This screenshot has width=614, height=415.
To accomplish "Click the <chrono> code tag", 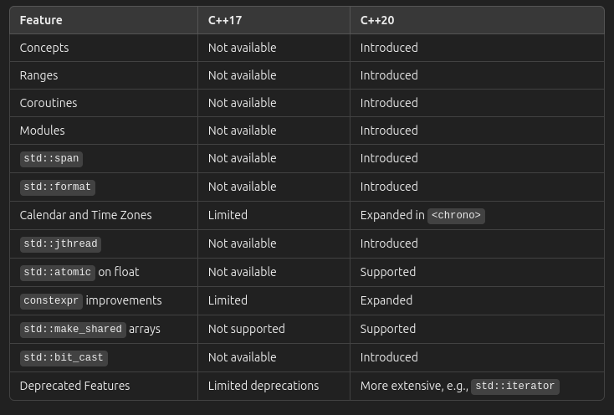I will point(456,216).
